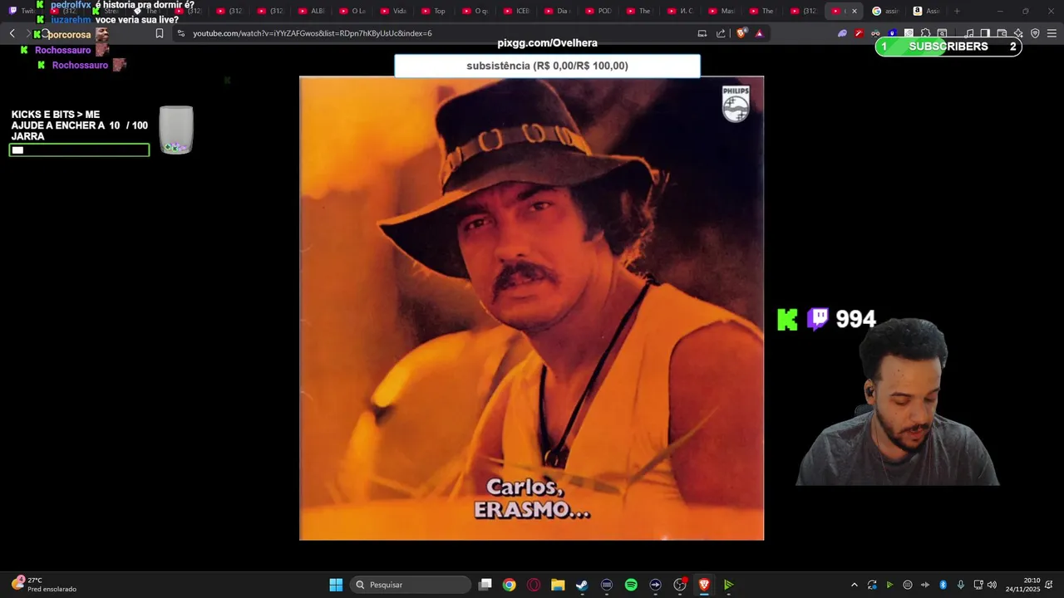Click the SUBSCRIBERS goal progress bar

[x=948, y=47]
